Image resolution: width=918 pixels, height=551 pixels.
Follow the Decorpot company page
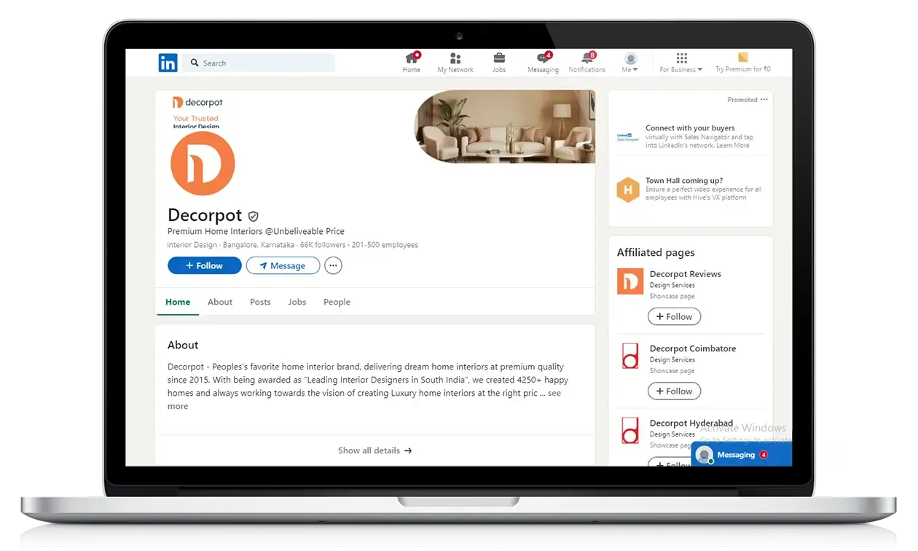(205, 266)
